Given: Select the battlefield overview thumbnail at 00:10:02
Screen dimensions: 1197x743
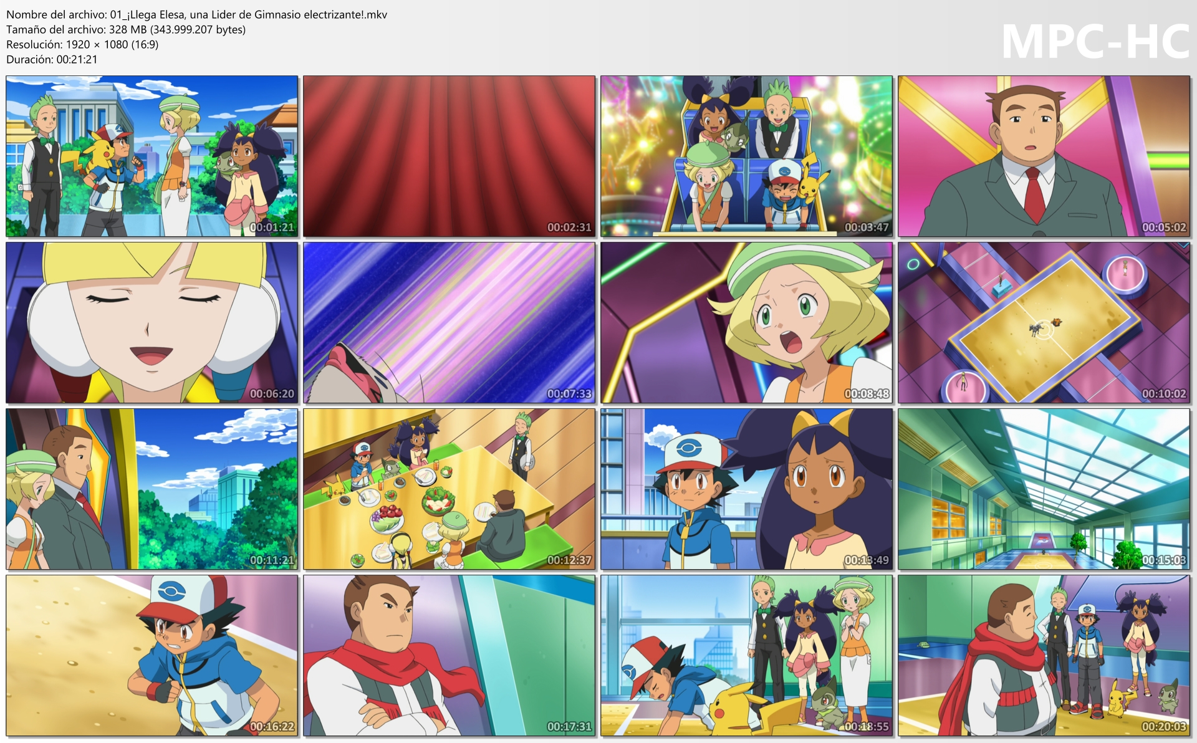Looking at the screenshot, I should click(x=1044, y=323).
